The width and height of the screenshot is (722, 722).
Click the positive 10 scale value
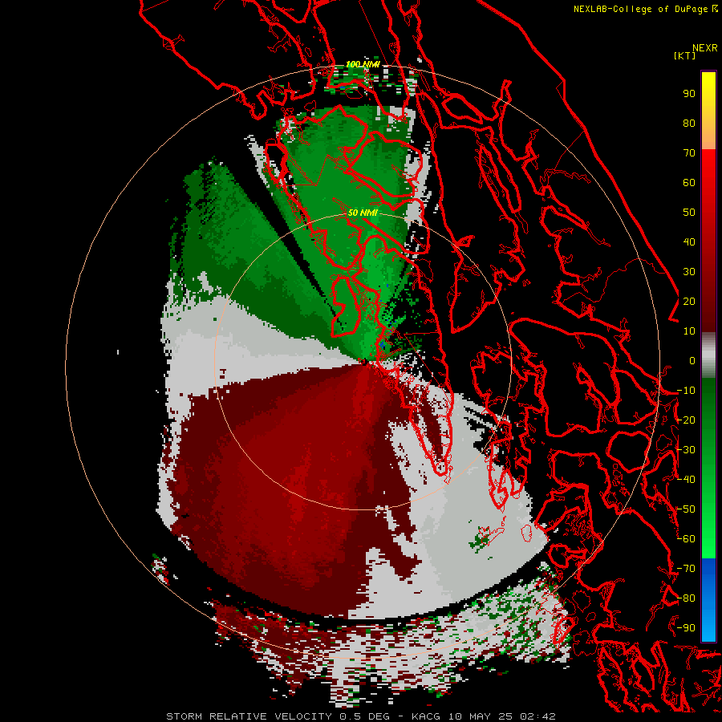click(x=689, y=331)
